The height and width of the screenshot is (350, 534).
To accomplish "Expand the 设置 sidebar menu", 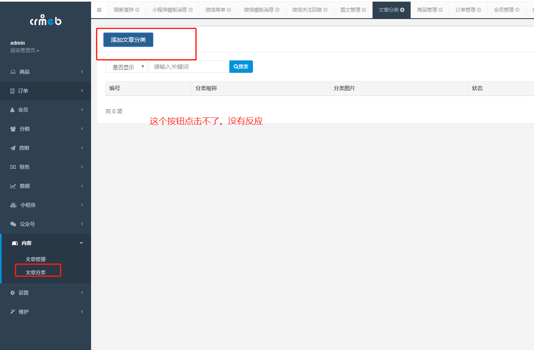I will pos(46,293).
